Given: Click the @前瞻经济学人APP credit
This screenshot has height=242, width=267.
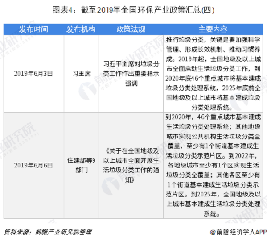Looking at the screenshot, I should click(x=238, y=232).
